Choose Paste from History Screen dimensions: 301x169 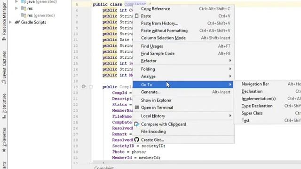tap(183, 23)
